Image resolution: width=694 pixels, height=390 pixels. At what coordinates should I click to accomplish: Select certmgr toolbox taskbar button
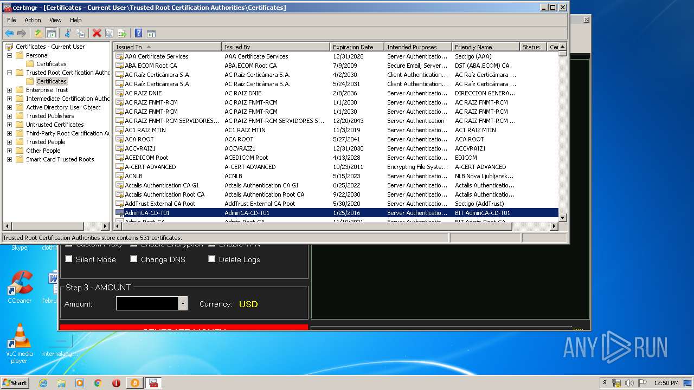[x=153, y=383]
